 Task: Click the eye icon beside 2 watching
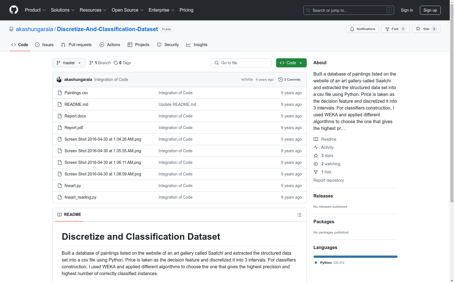(x=316, y=164)
